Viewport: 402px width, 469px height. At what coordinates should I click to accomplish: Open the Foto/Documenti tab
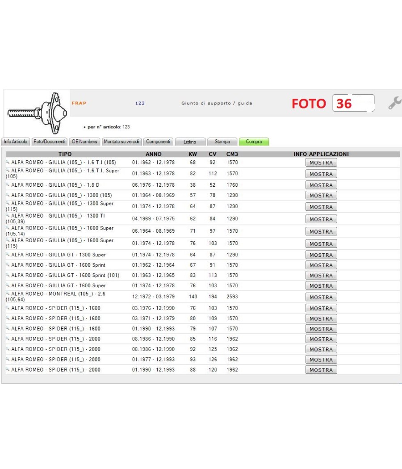click(49, 142)
